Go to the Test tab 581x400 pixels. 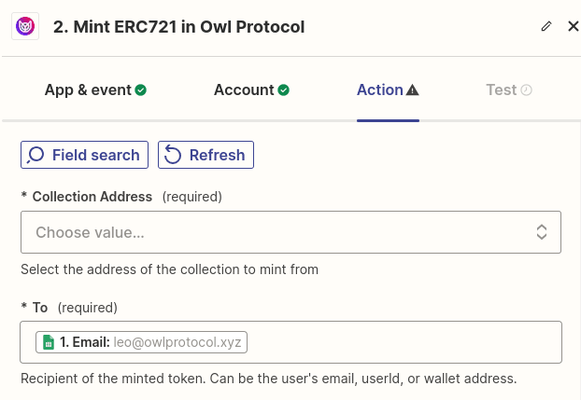[x=501, y=90]
